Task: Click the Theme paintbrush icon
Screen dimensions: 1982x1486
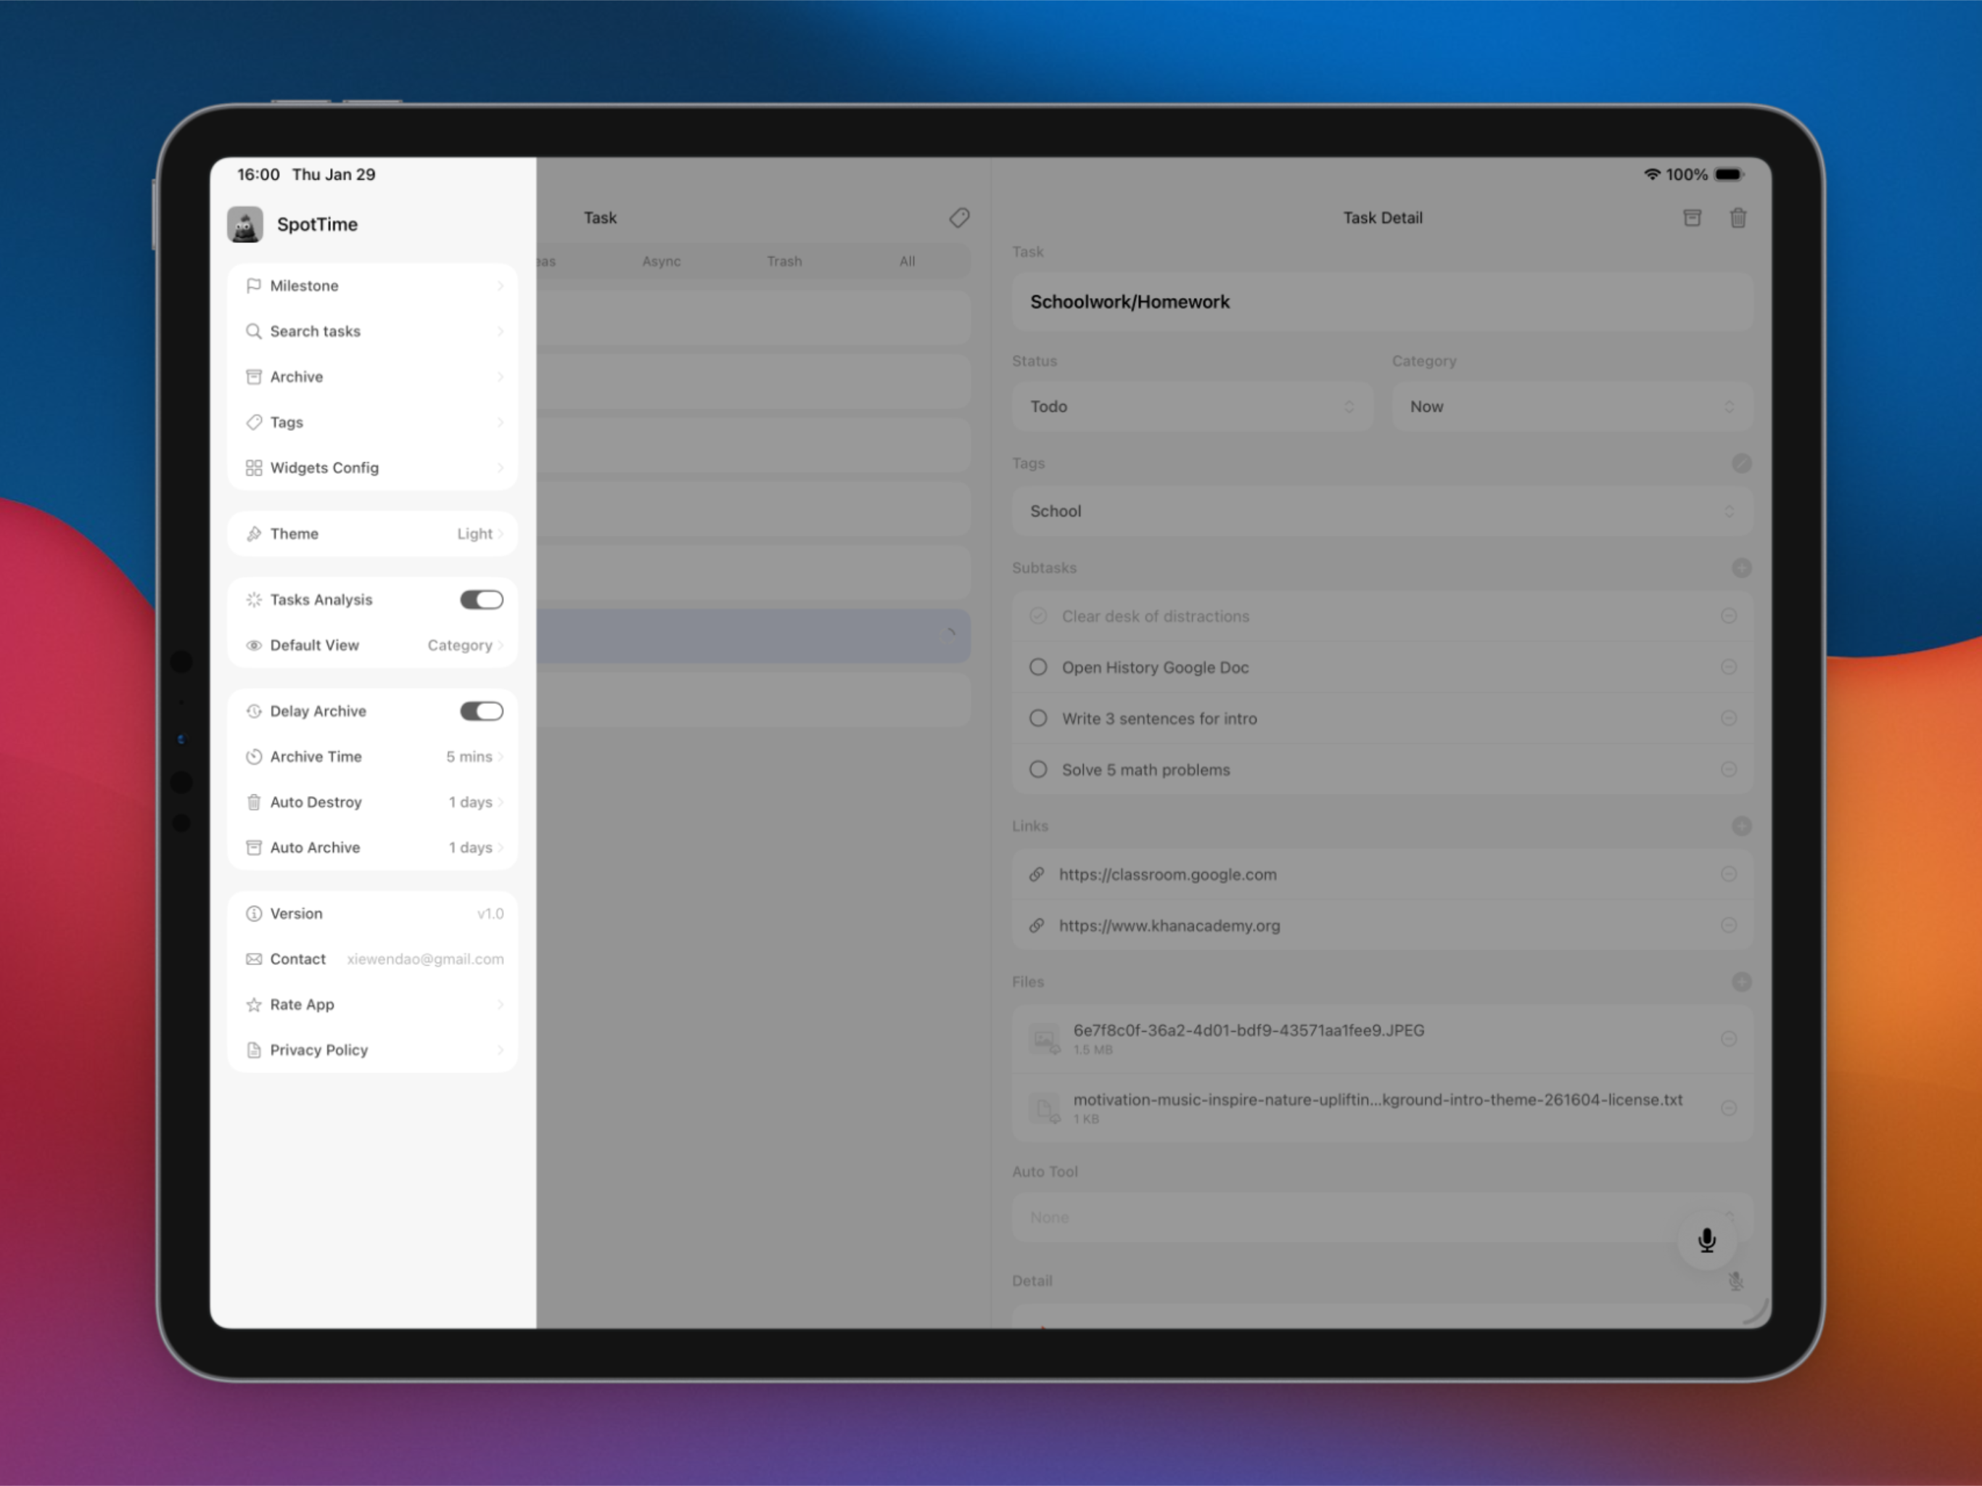Action: [254, 534]
